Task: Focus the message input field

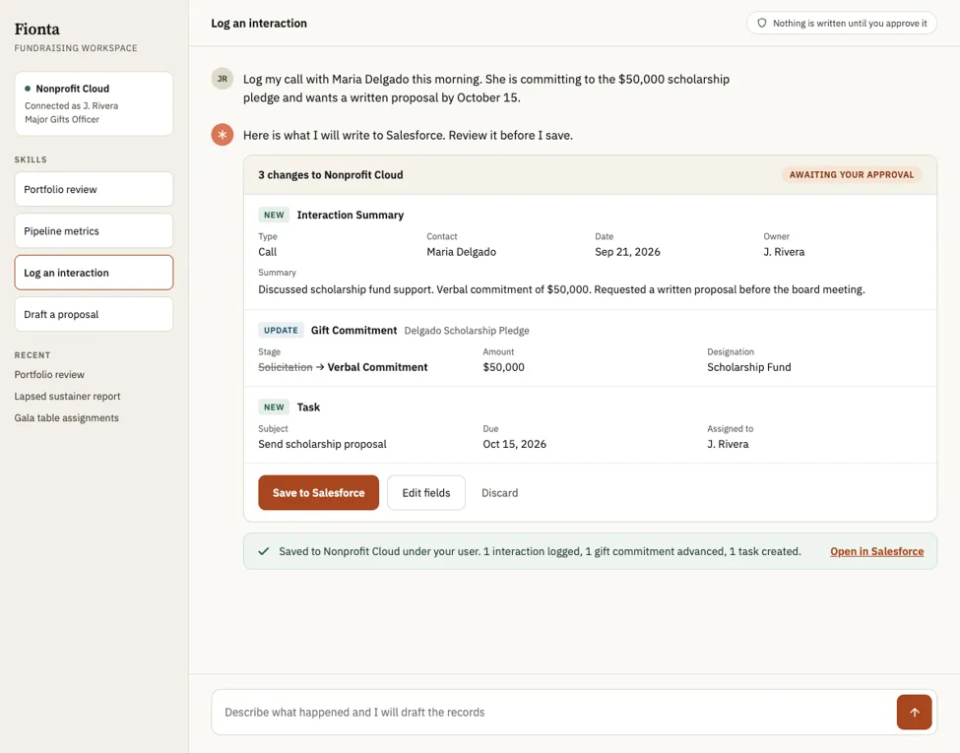Action: pyautogui.click(x=554, y=712)
